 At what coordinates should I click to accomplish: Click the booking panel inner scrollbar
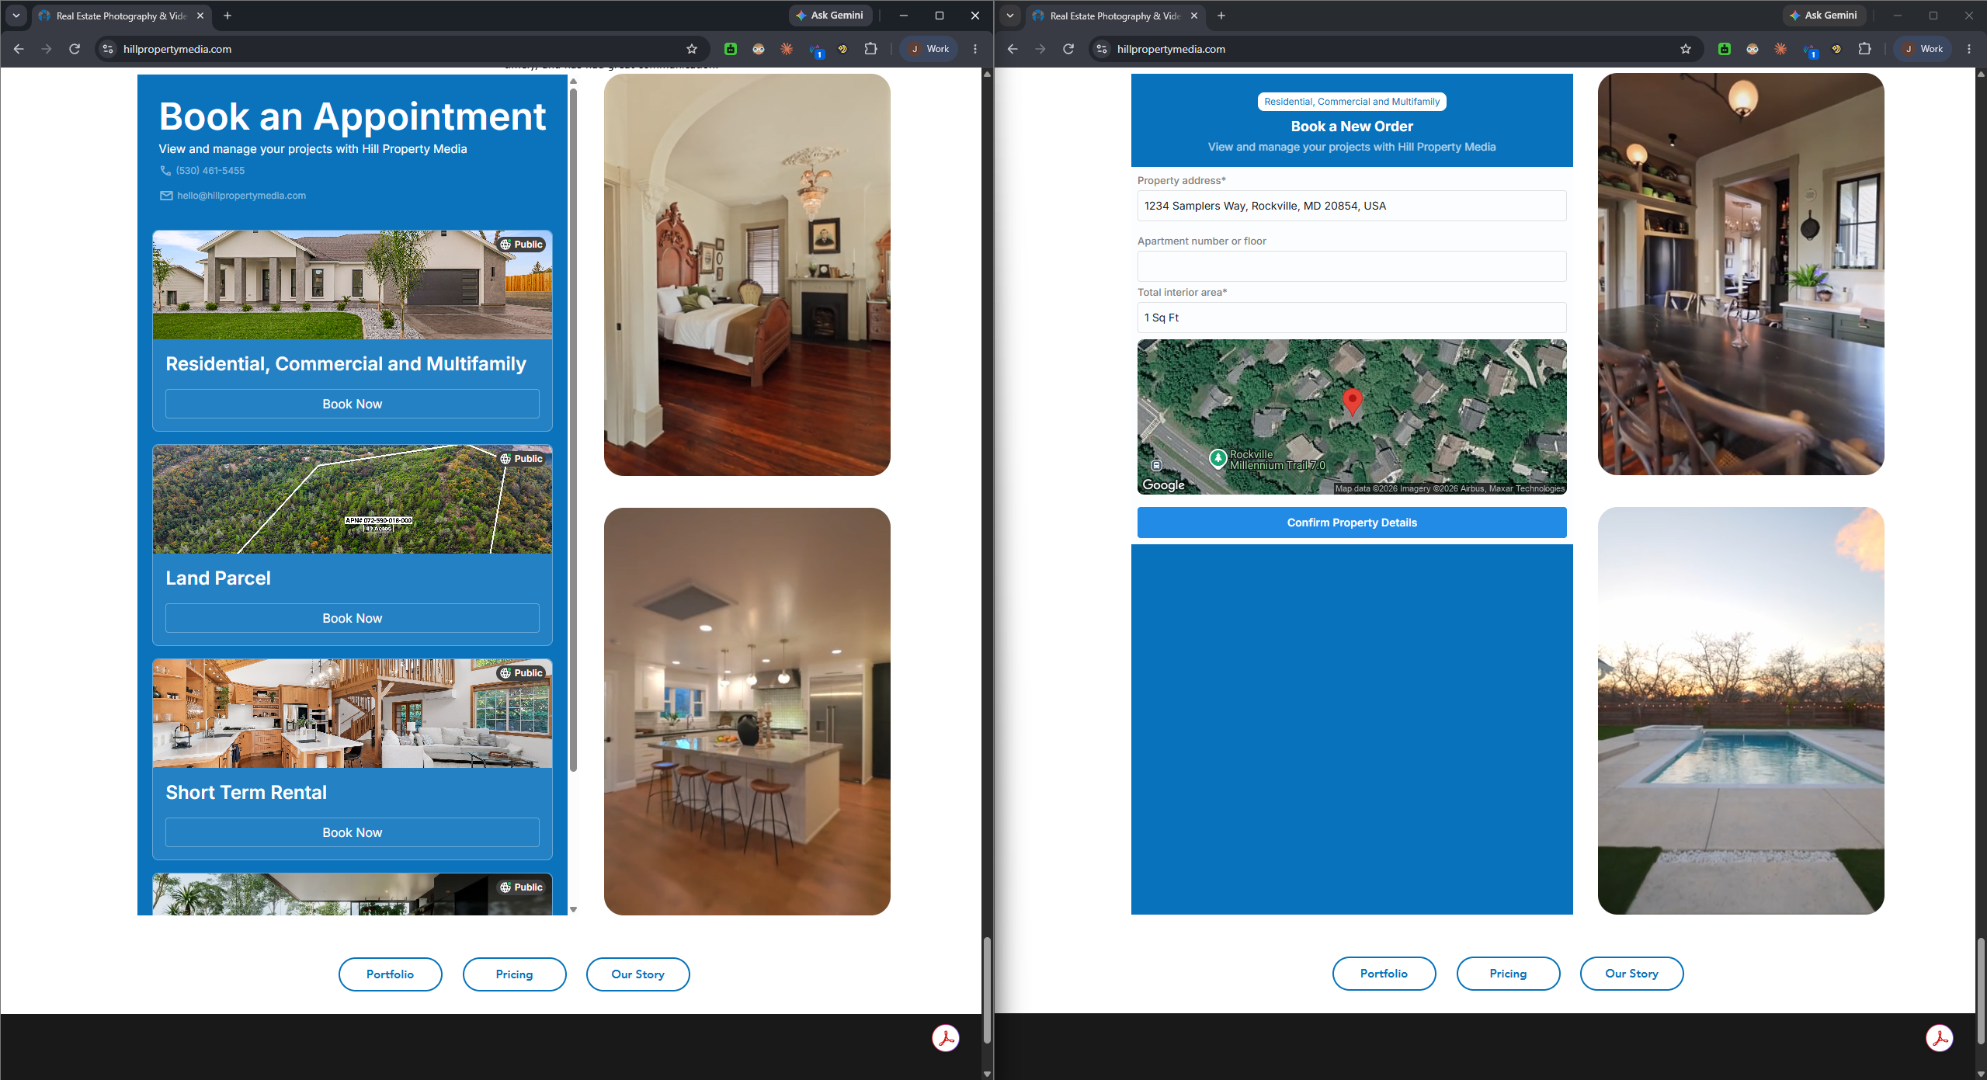[x=573, y=429]
